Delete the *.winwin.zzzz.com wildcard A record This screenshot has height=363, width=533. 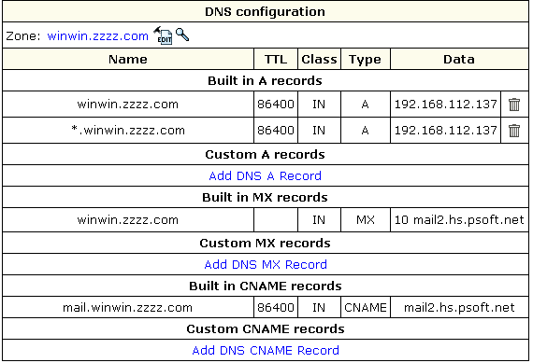tap(514, 131)
